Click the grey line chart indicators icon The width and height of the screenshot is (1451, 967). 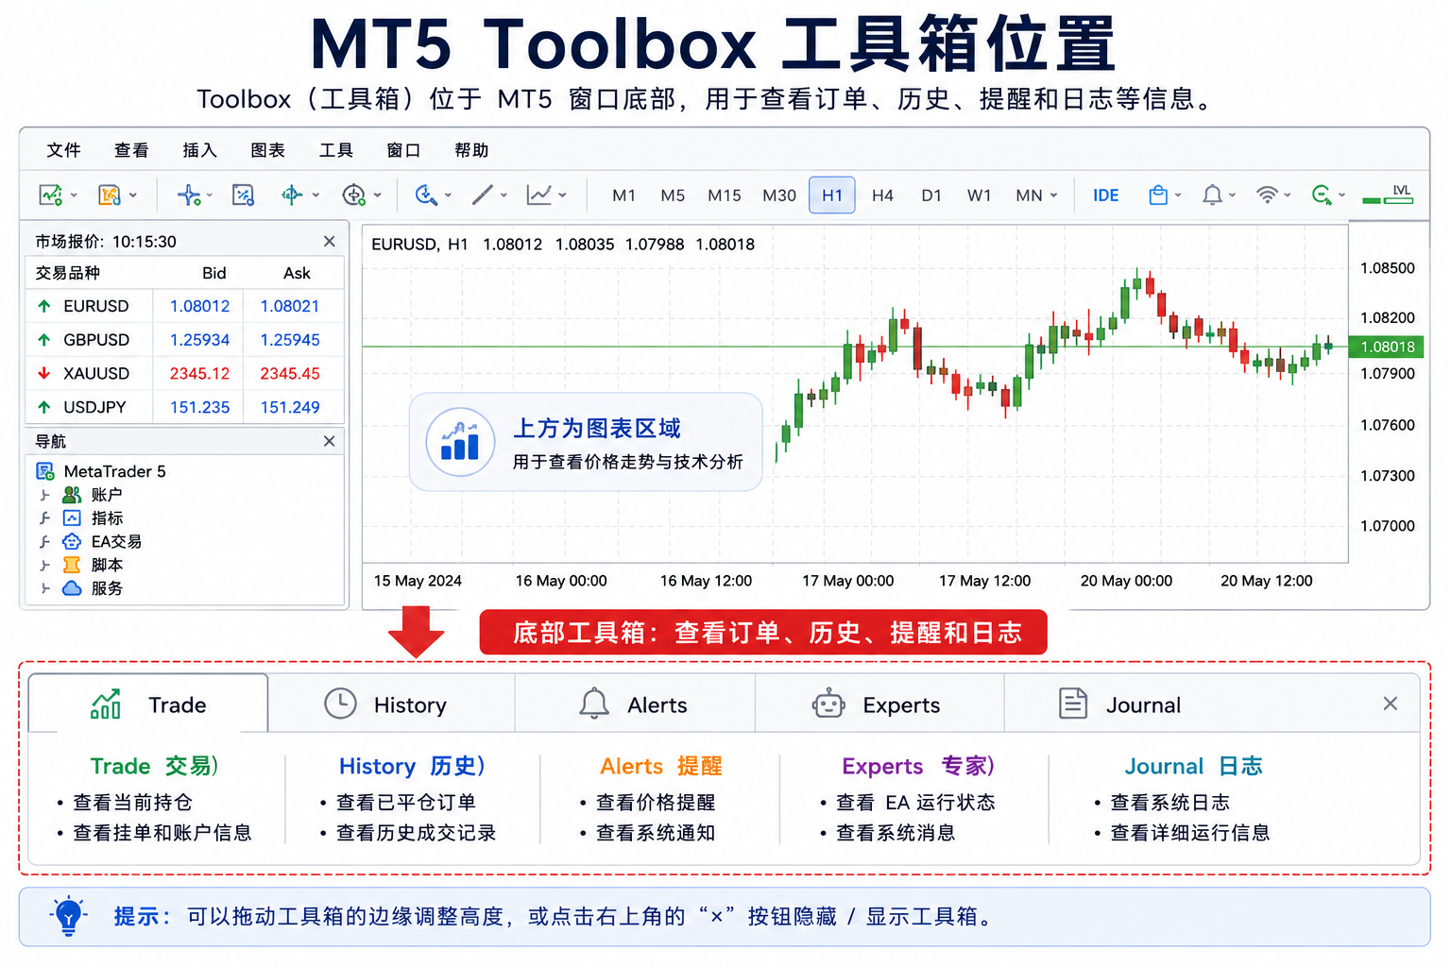tap(539, 195)
